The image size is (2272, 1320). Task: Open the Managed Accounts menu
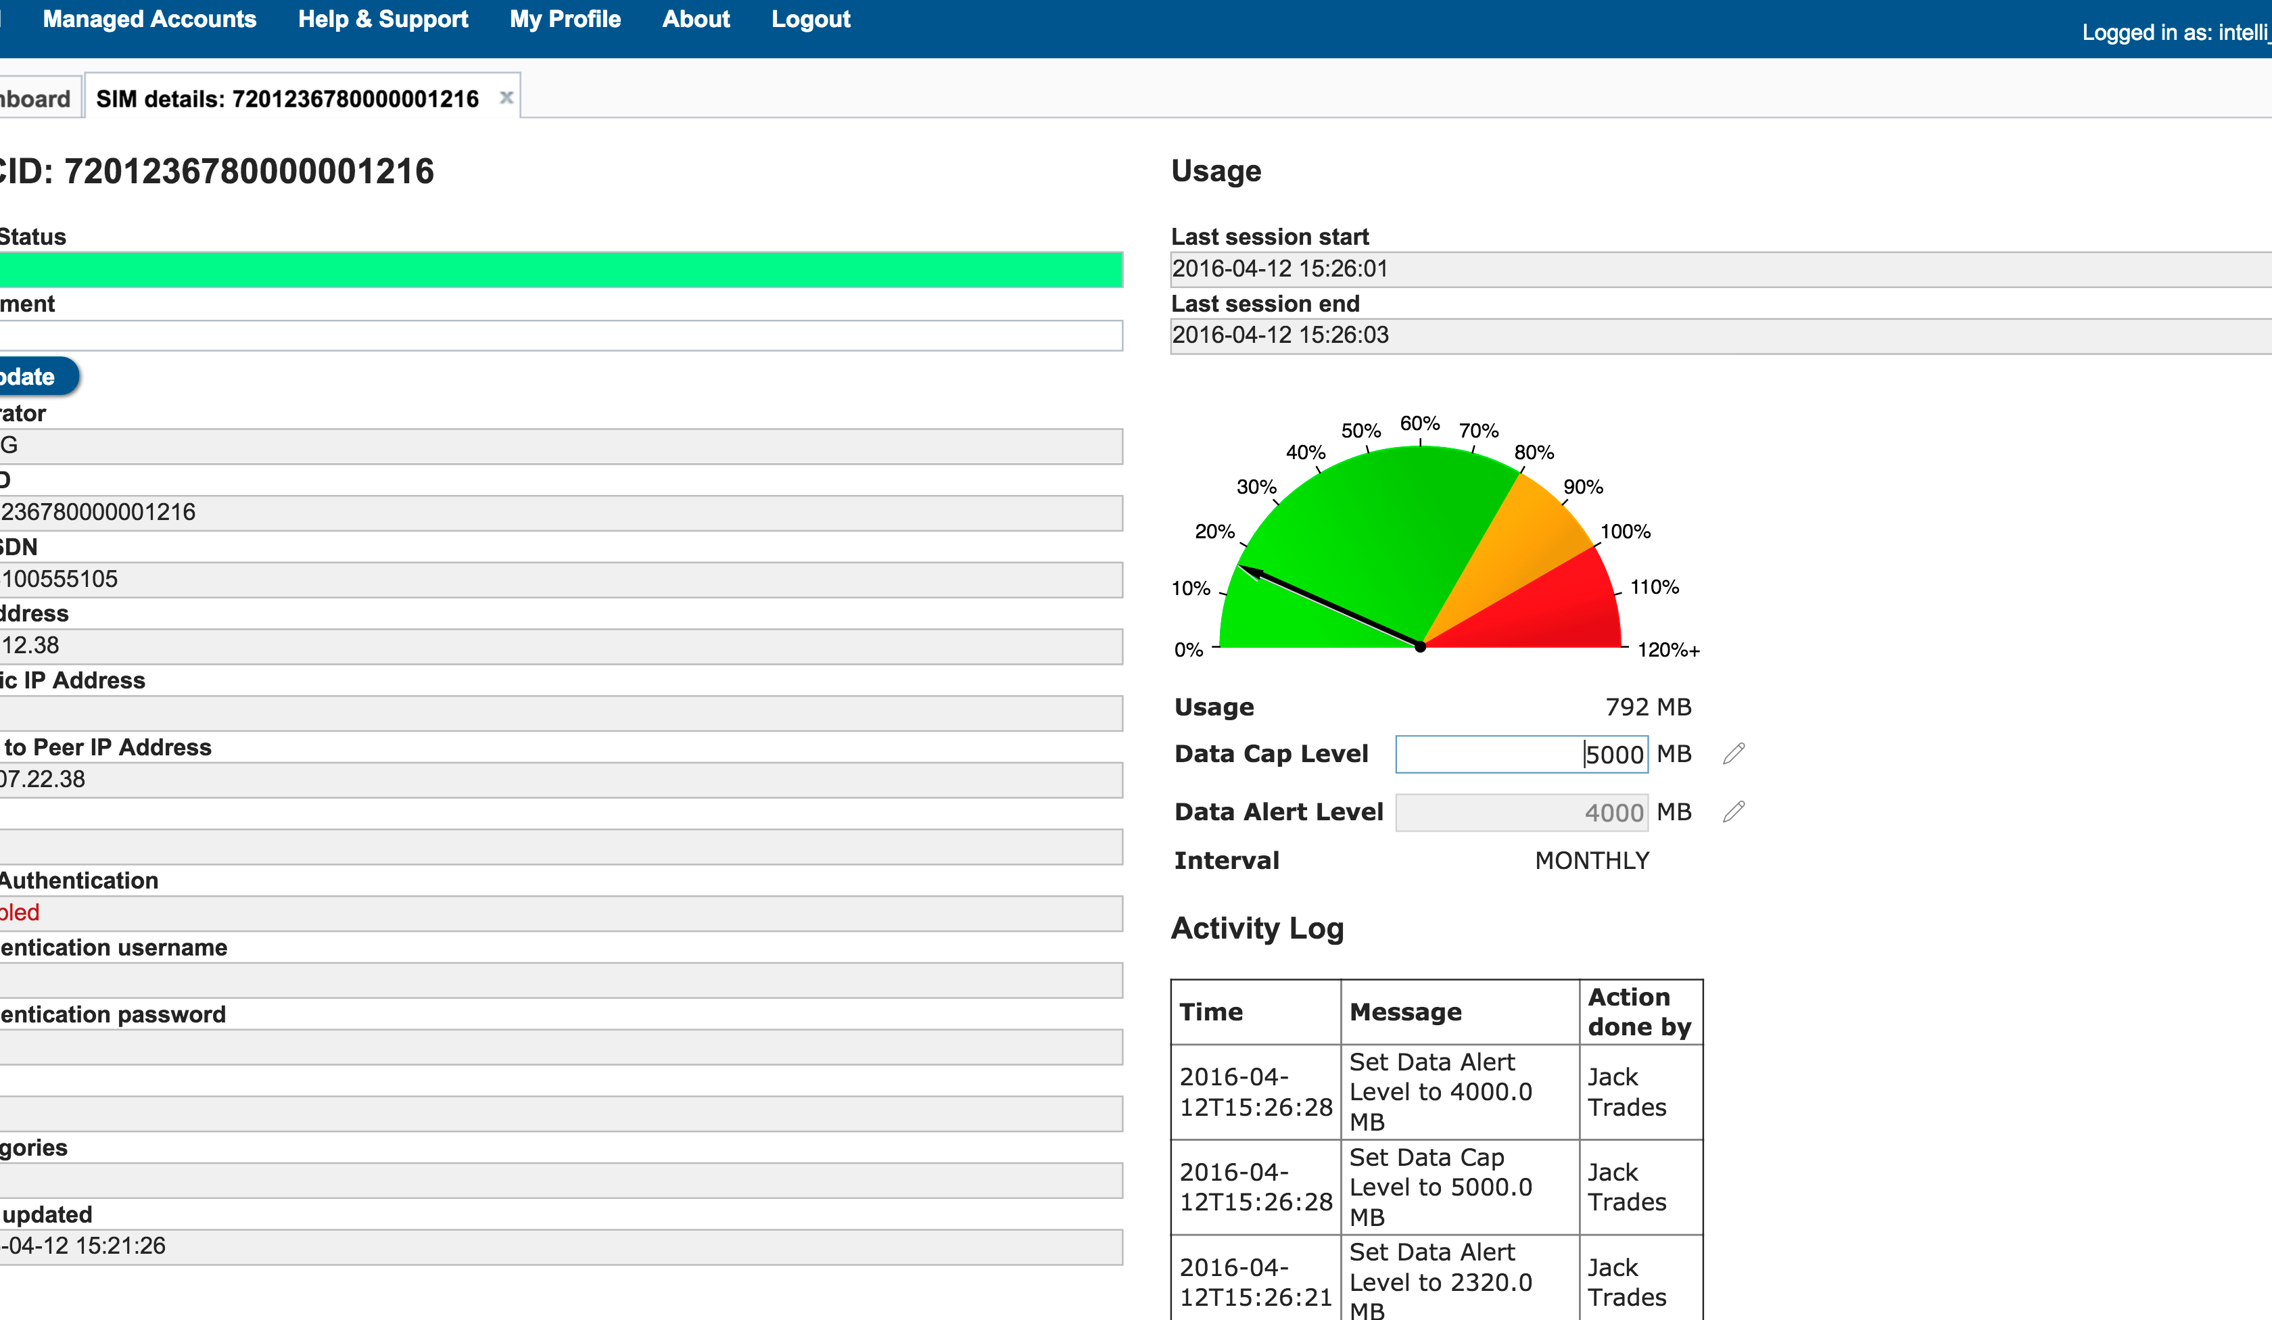pos(149,19)
